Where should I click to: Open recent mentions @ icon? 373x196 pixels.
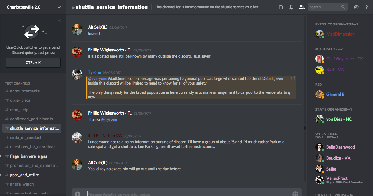click(356, 7)
